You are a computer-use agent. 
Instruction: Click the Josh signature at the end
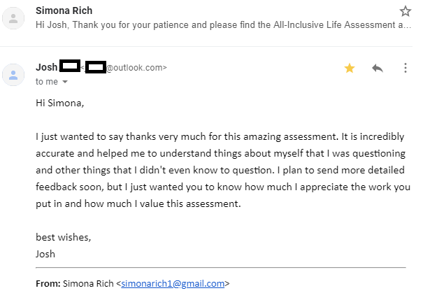point(45,254)
